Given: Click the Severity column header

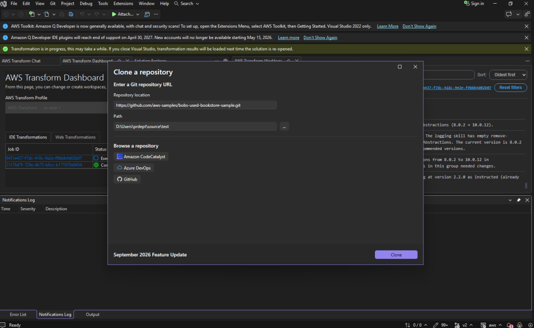Looking at the screenshot, I should tap(28, 209).
